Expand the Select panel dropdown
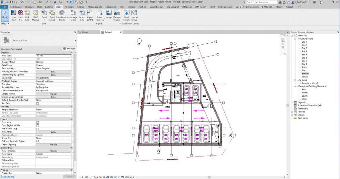The image size is (340, 179). (x=5, y=23)
